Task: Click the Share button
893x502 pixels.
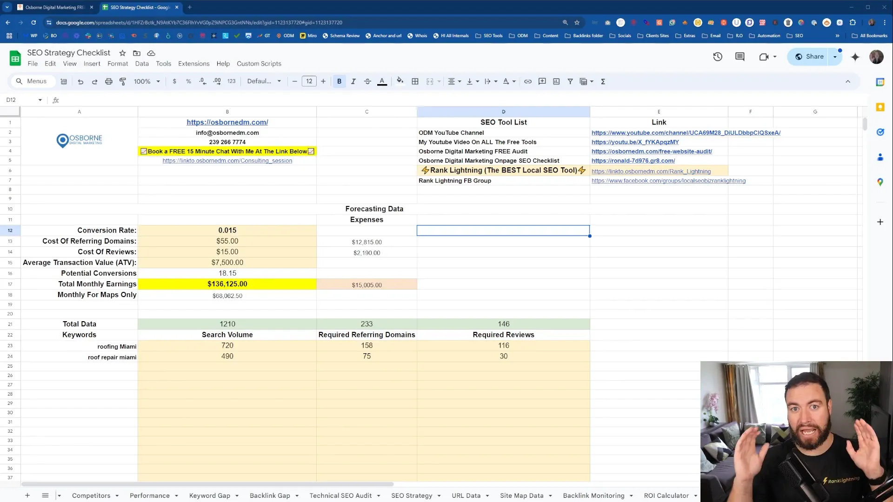Action: tap(809, 57)
